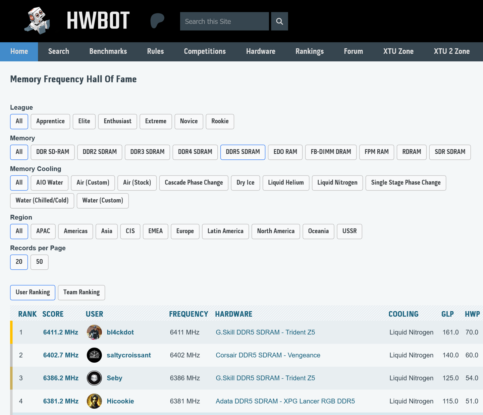Screen dimensions: 483x415
Task: Filter cooling by Liquid Nitrogen
Action: (x=337, y=183)
